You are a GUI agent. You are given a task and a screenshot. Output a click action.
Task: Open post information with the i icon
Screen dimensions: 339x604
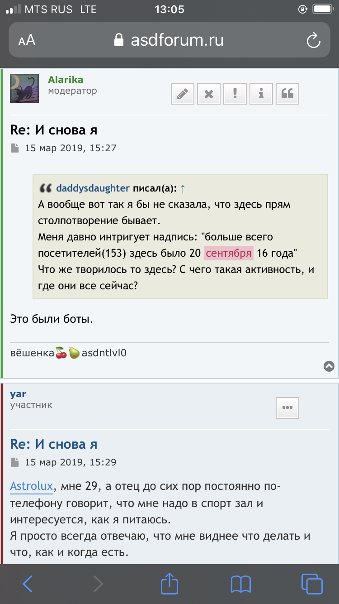[261, 93]
